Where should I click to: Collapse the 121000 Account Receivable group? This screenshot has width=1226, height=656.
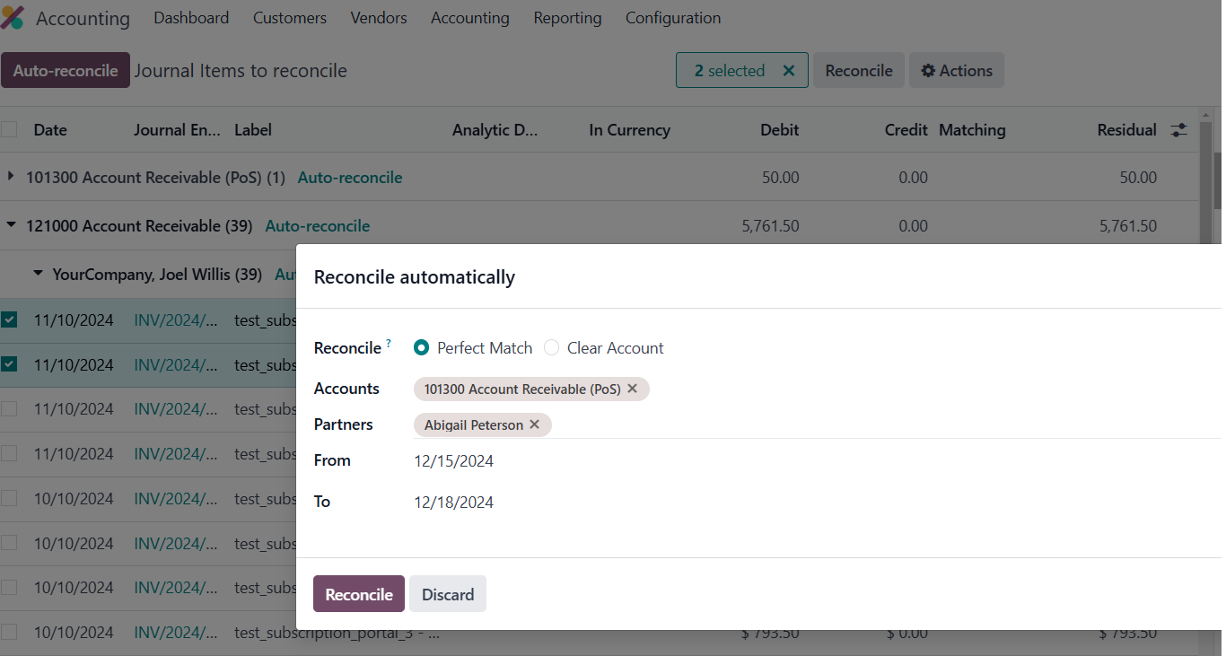coord(11,225)
